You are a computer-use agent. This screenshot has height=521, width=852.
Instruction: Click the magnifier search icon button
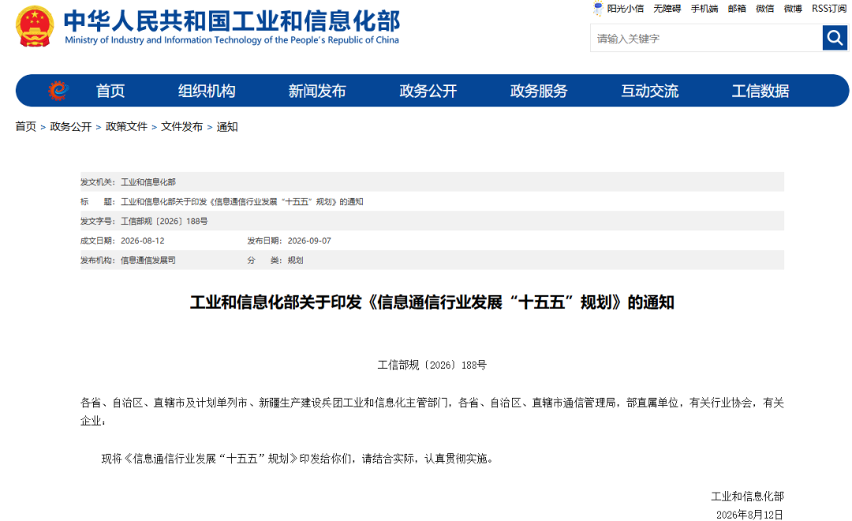coord(835,38)
